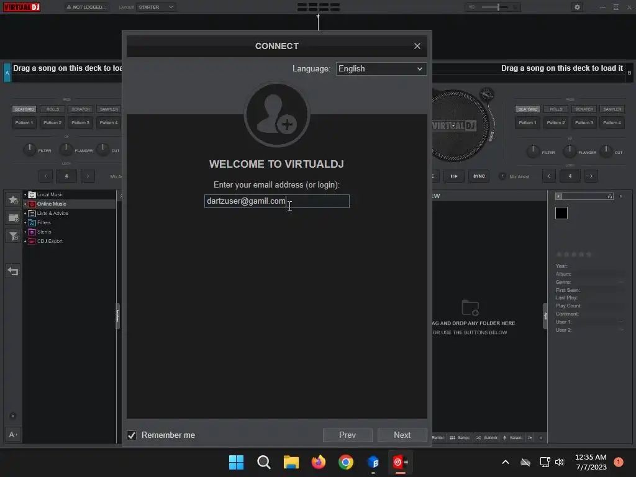Image resolution: width=636 pixels, height=477 pixels.
Task: Click the email address input field
Action: [x=276, y=201]
